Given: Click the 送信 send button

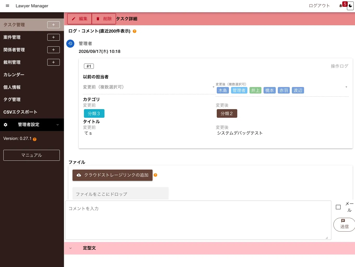Looking at the screenshot, I should pos(344,224).
